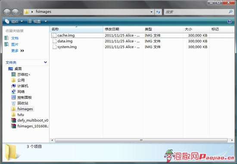Click the 图片 favorites icon
Image resolution: width=237 pixels, height=164 pixels.
(6, 44)
